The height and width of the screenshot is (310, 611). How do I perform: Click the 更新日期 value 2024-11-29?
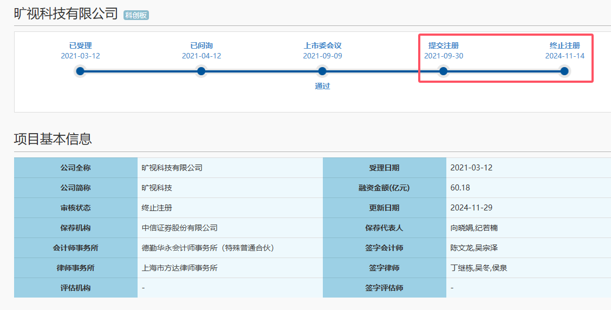click(471, 208)
